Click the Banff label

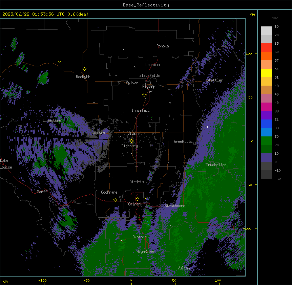click(42, 192)
